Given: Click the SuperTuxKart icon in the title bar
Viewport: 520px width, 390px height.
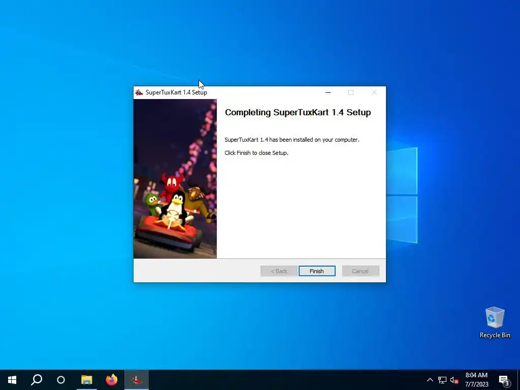Looking at the screenshot, I should click(x=139, y=92).
